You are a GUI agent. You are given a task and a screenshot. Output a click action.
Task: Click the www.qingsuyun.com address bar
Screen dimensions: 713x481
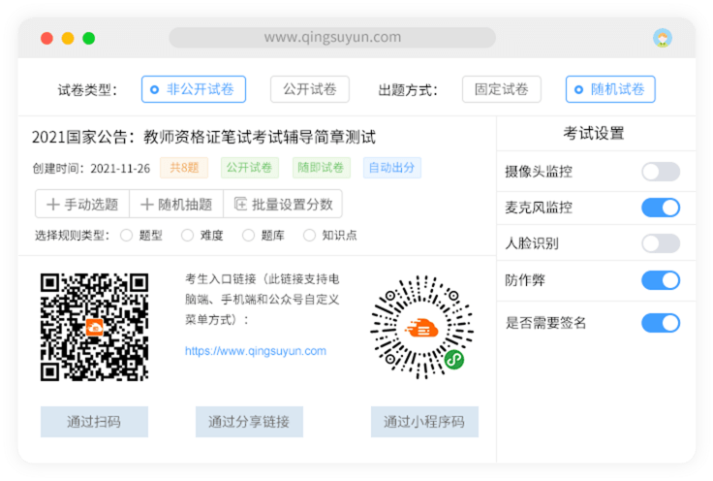[x=332, y=37]
